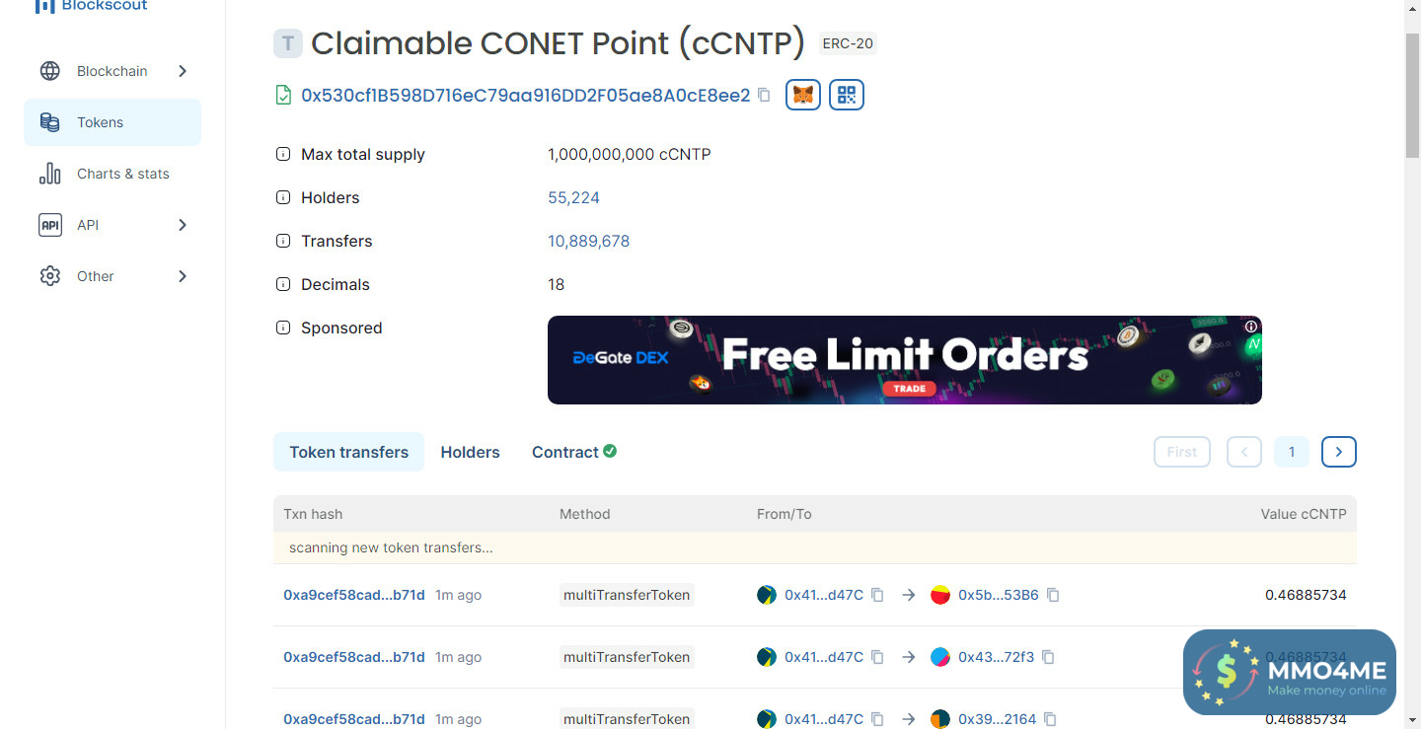
Task: Copy sender address in 0x43...72f3 row
Action: pos(877,657)
